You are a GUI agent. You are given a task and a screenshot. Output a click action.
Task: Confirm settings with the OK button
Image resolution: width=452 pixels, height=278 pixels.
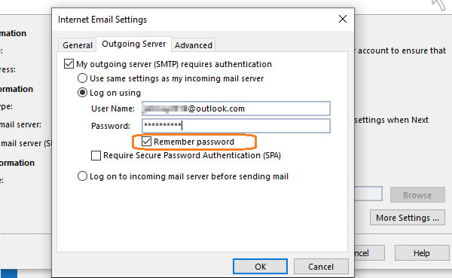click(x=261, y=267)
